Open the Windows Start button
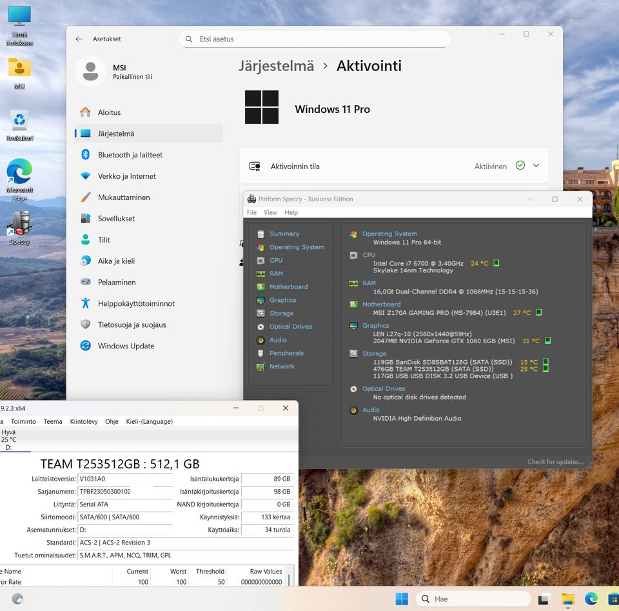Image resolution: width=619 pixels, height=611 pixels. (x=402, y=599)
